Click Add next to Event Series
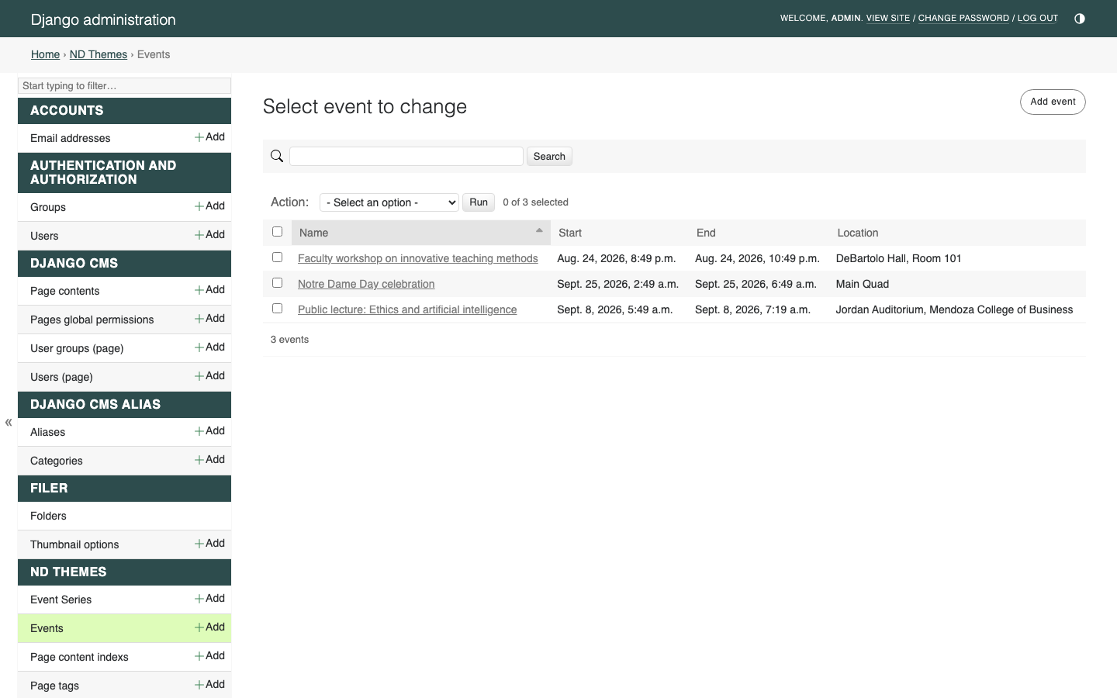Viewport: 1117px width, 698px height. [x=209, y=599]
